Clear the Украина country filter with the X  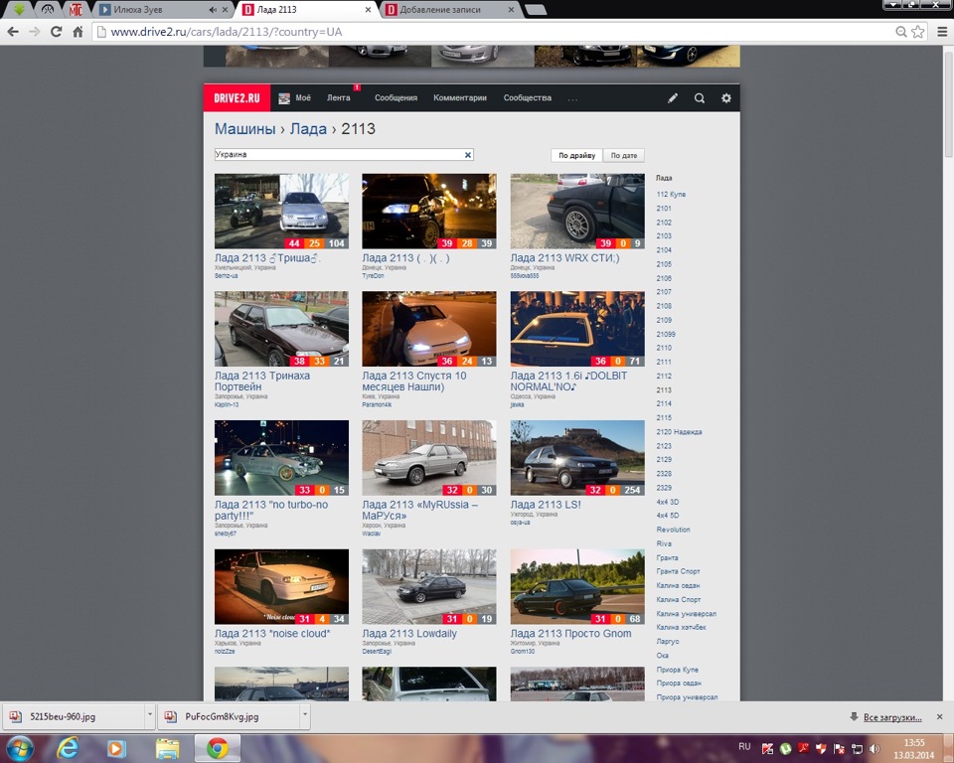pos(468,155)
